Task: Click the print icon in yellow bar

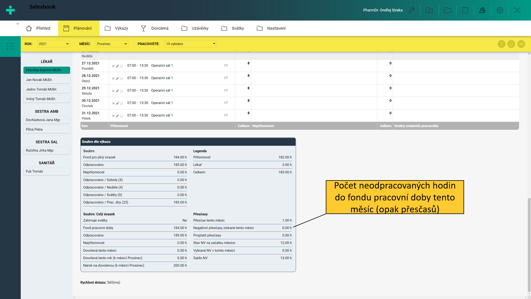Action: pyautogui.click(x=511, y=44)
